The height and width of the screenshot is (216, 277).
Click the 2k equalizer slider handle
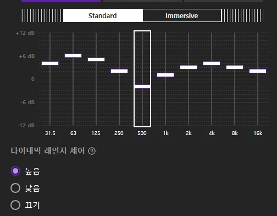point(189,67)
